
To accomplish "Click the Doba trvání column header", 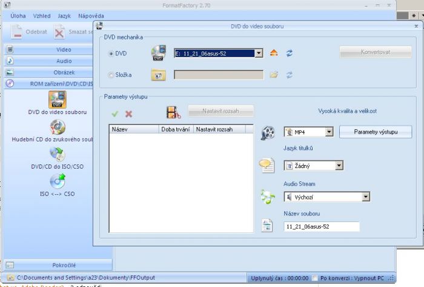I will [176, 129].
